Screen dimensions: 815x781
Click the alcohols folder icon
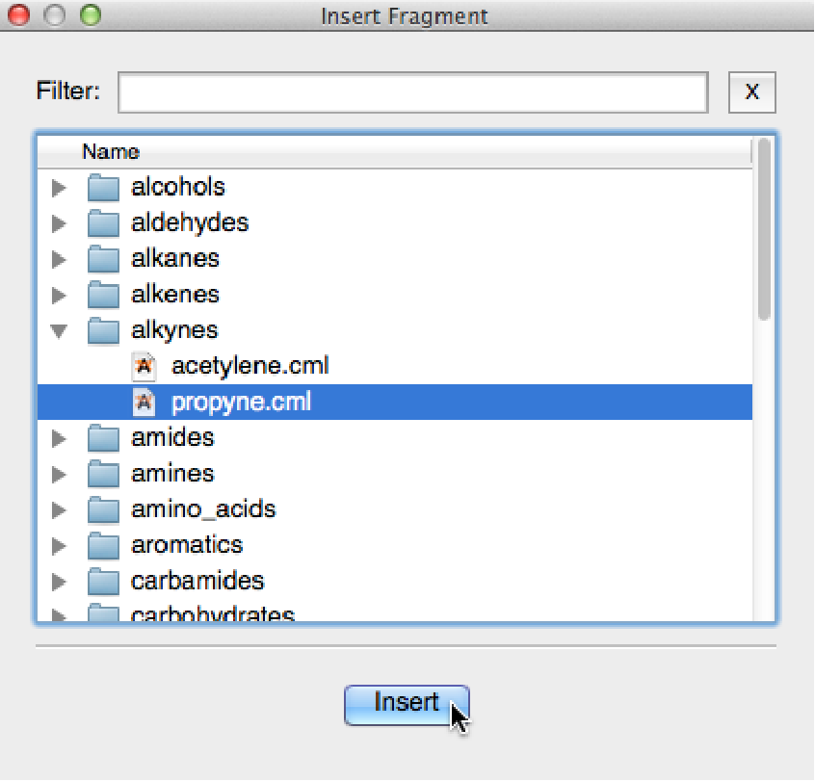[x=102, y=187]
